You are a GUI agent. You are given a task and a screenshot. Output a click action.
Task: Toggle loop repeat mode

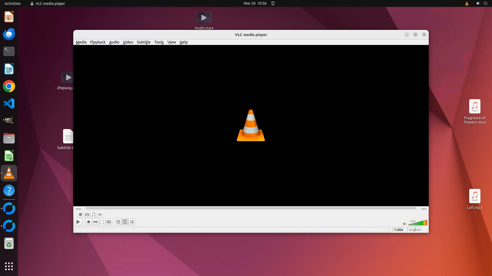[125, 222]
